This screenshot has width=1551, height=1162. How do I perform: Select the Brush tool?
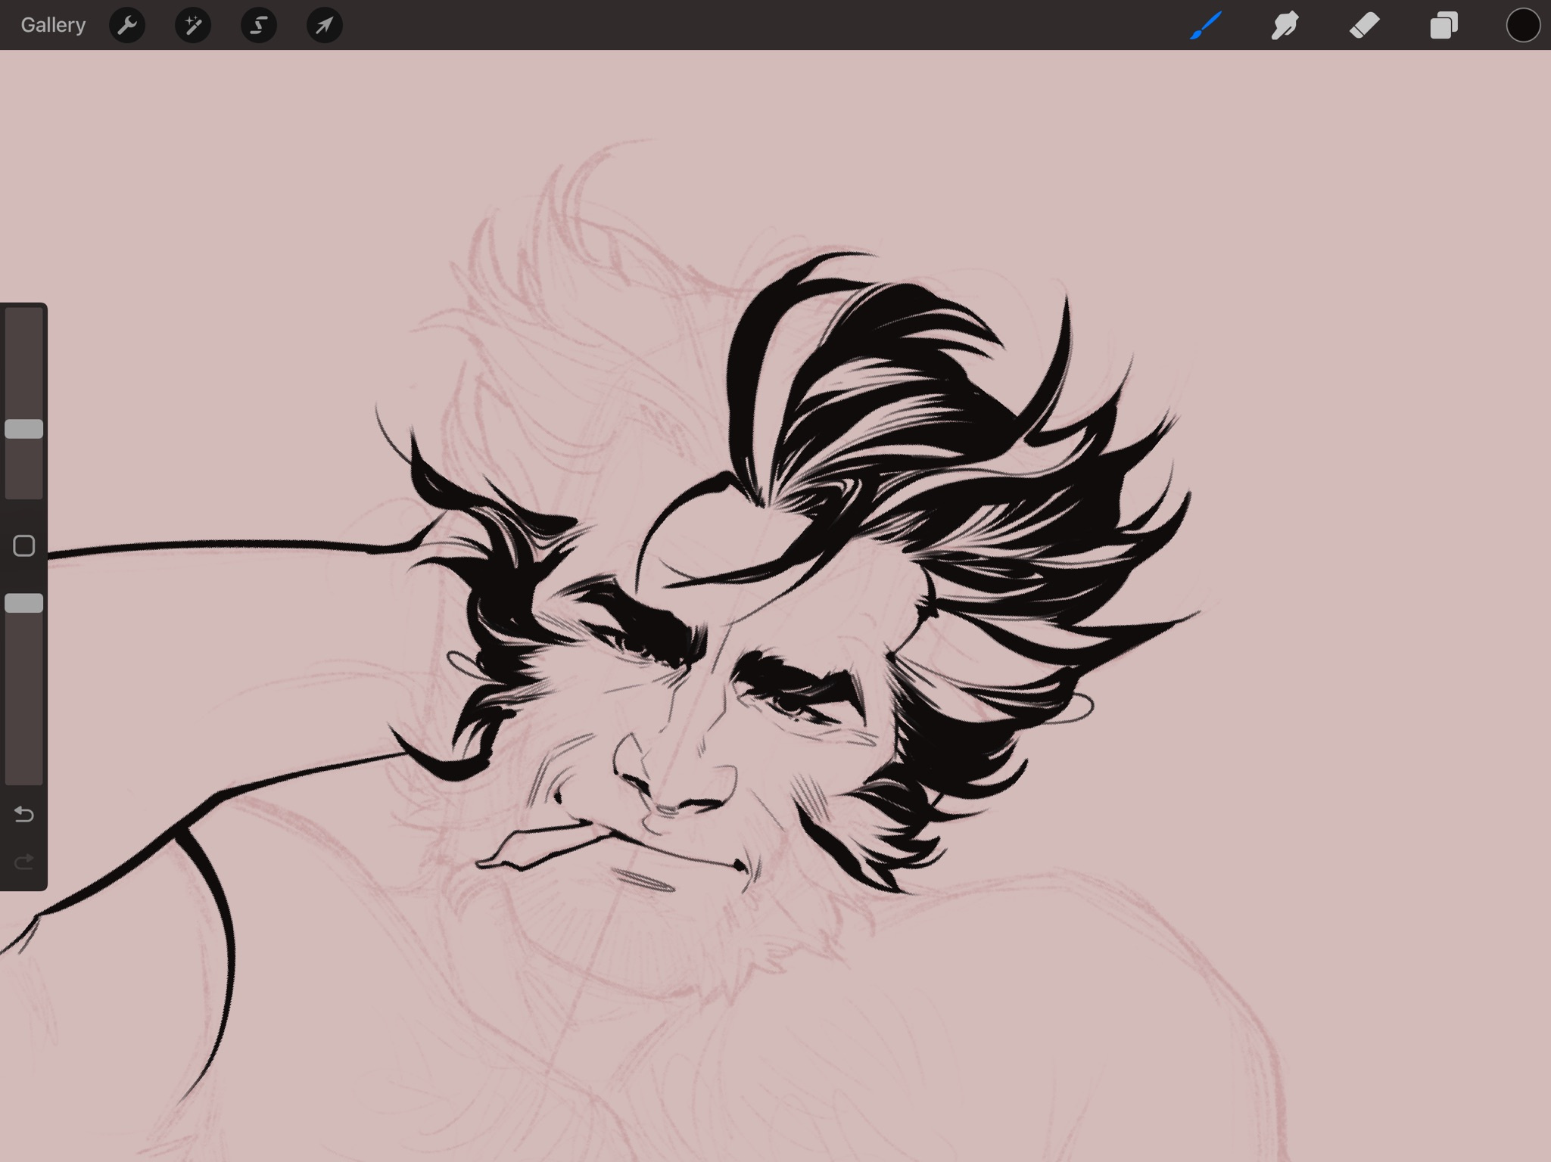[x=1206, y=25]
